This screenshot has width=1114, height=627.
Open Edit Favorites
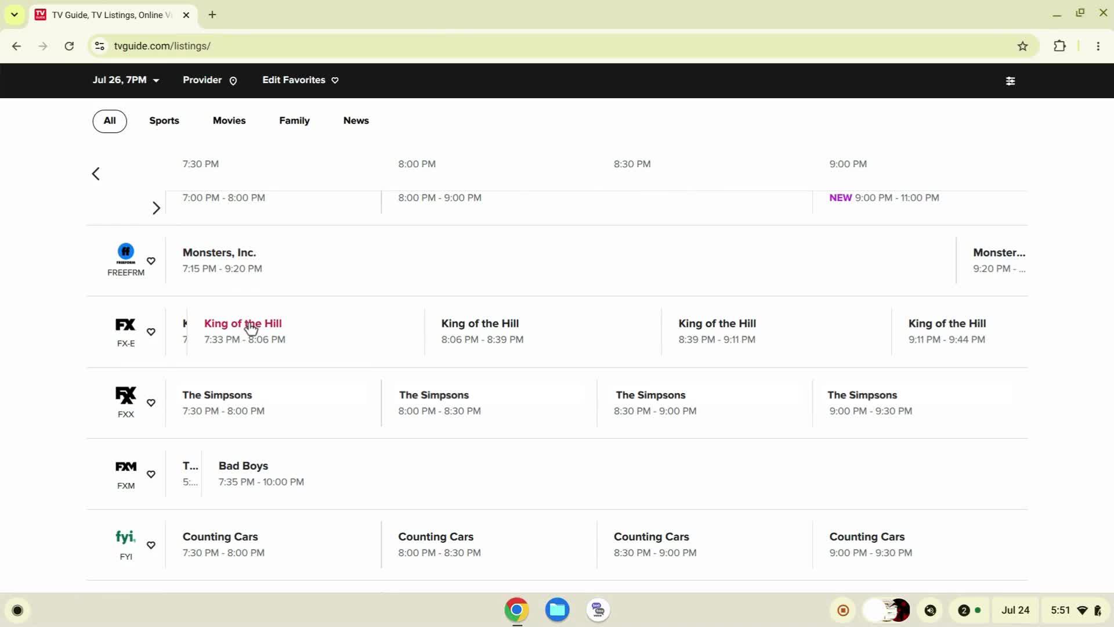(301, 80)
